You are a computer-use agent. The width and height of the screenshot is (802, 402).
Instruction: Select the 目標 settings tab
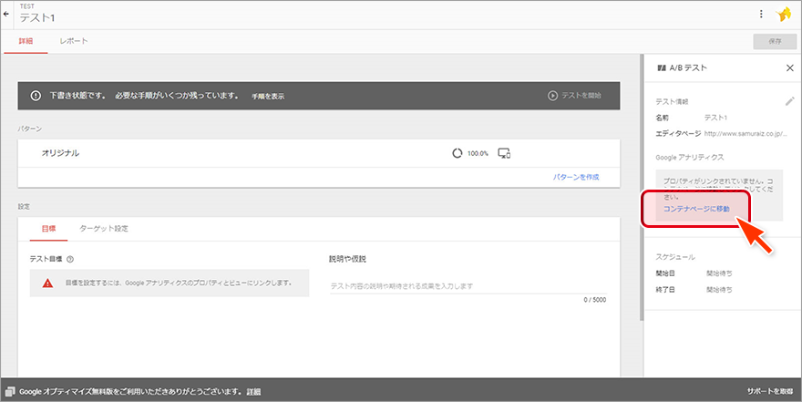coord(48,228)
